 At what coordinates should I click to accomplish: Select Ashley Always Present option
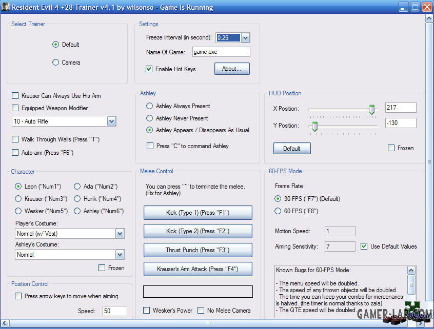(149, 106)
